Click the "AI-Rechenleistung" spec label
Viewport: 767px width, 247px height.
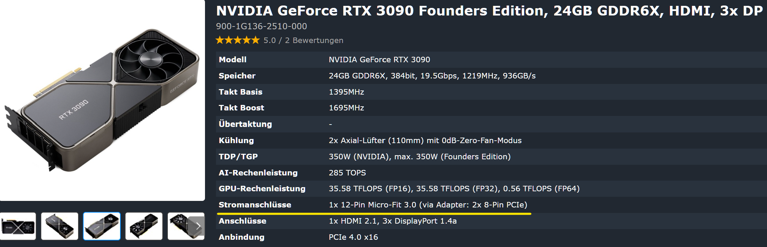[258, 173]
